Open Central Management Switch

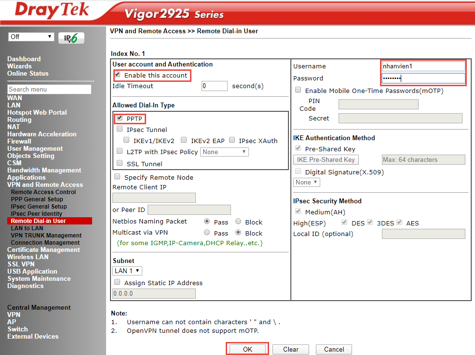[x=17, y=329]
